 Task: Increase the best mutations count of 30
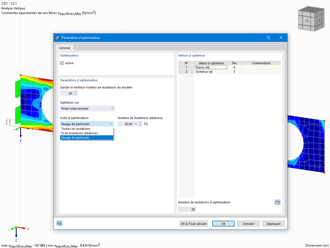pos(76,92)
